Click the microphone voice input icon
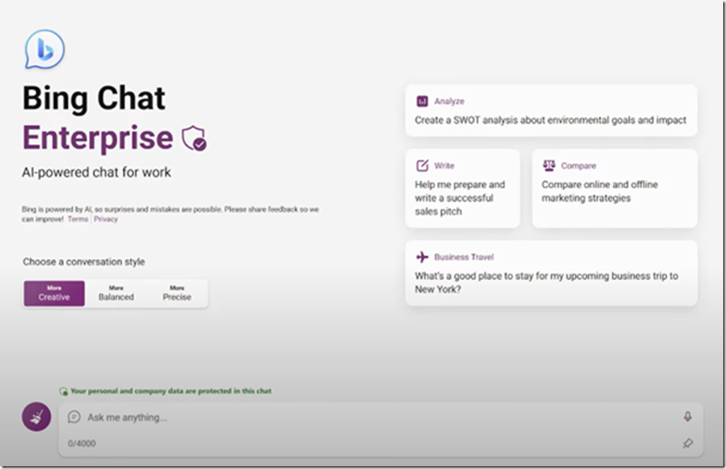This screenshot has width=726, height=469. [688, 417]
